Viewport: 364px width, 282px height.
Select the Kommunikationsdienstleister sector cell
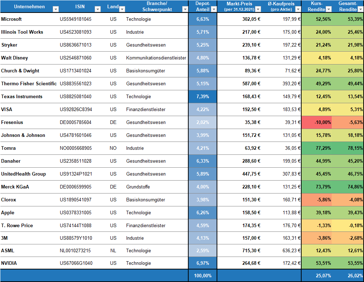click(156, 58)
